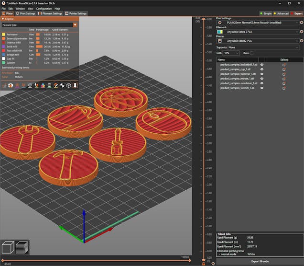Switch to sliced layers preview icon
The width and height of the screenshot is (304, 266).
tap(22, 248)
